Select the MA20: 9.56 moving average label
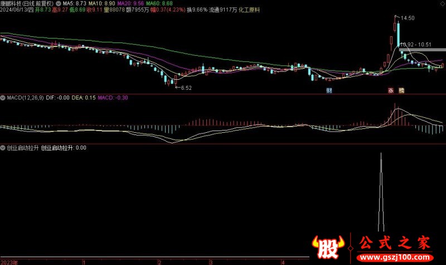 pos(130,3)
